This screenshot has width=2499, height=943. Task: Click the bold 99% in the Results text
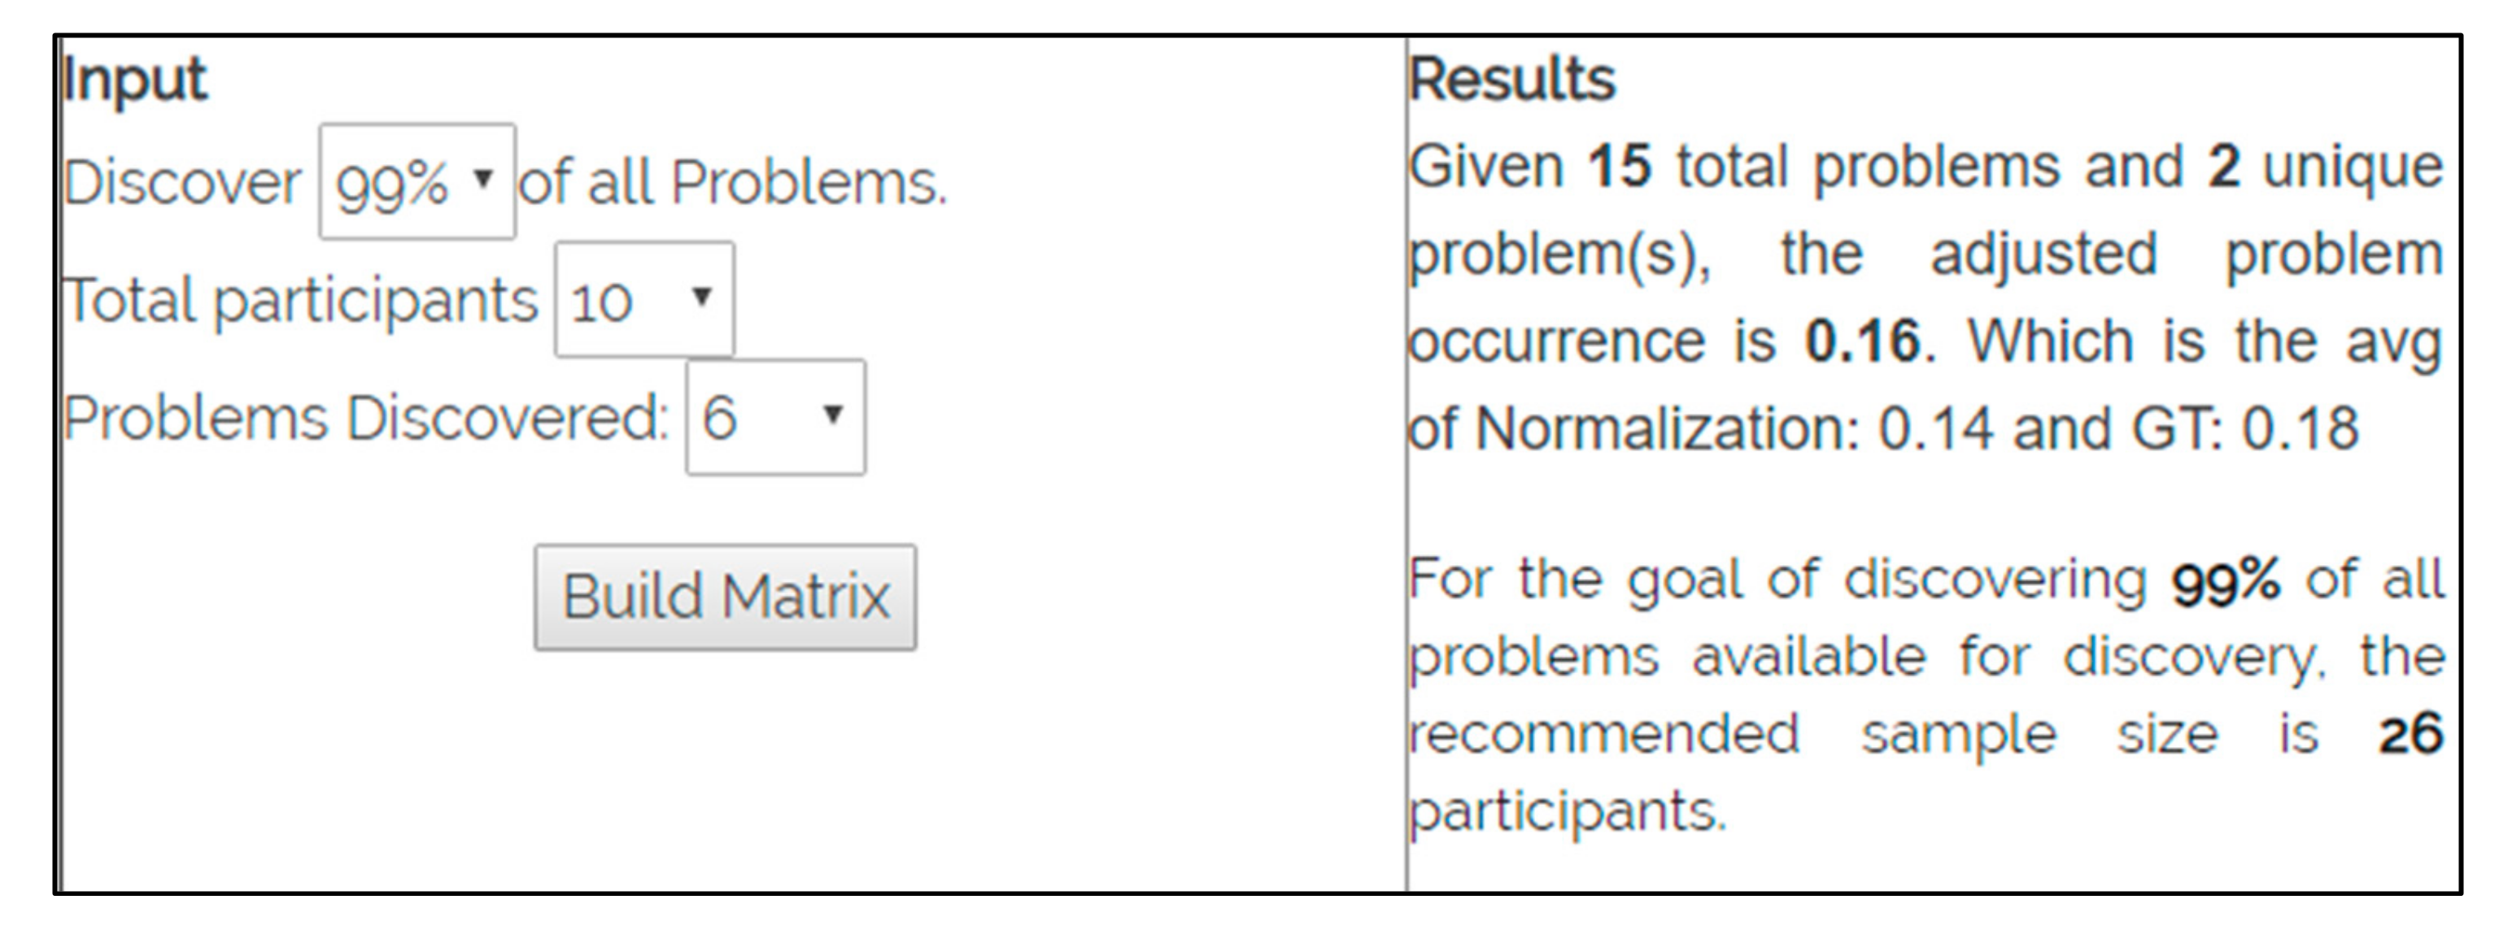pyautogui.click(x=2226, y=581)
